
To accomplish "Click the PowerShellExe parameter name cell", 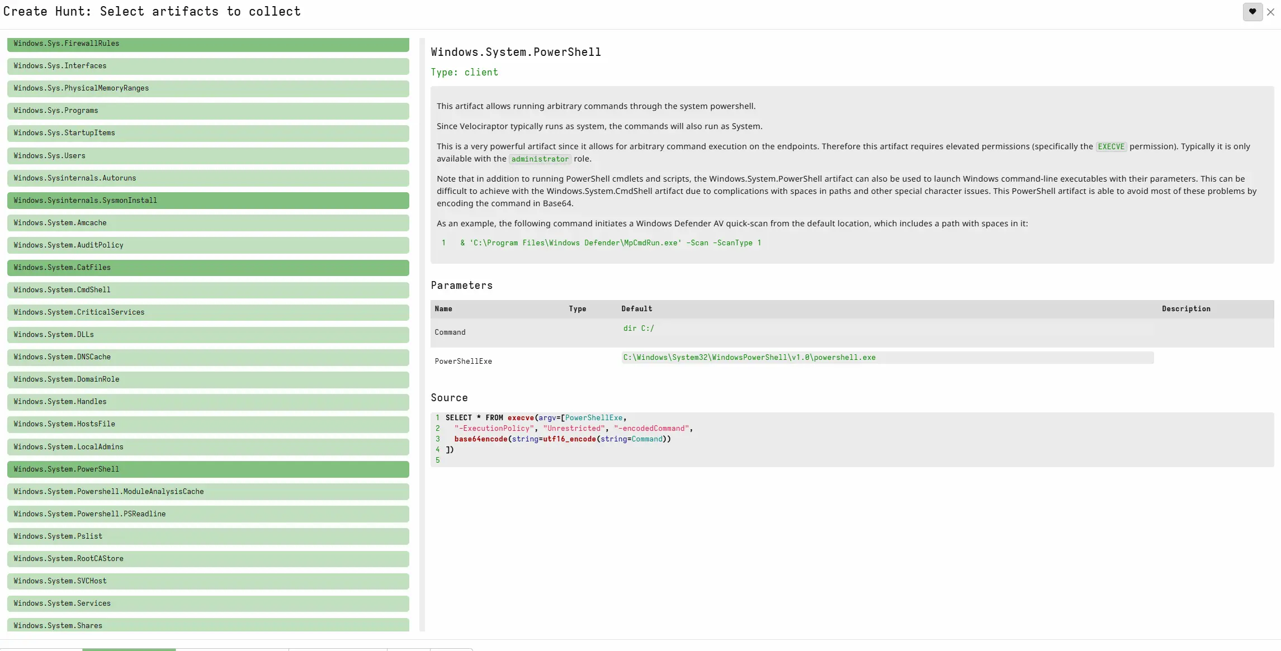I will (464, 362).
